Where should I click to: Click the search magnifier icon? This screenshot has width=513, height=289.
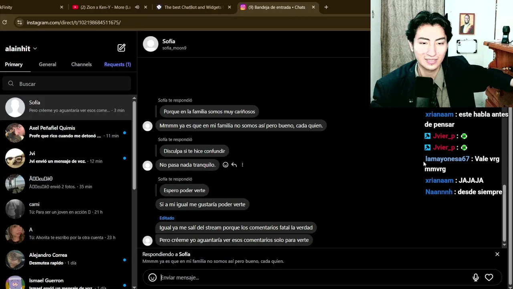coord(11,83)
